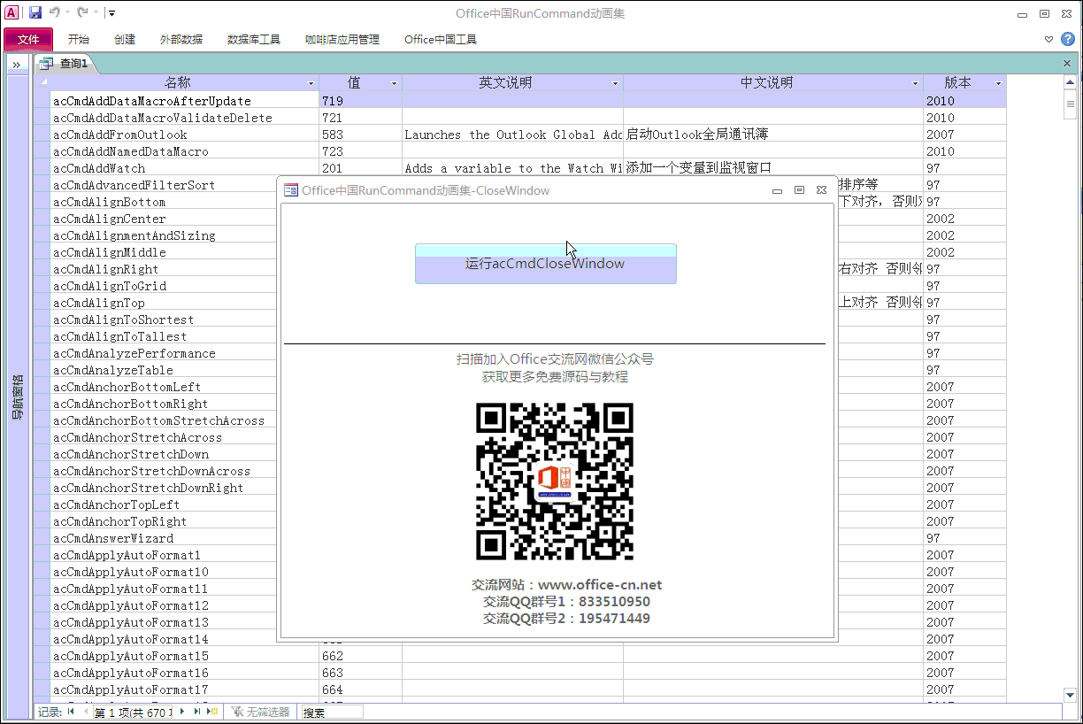Click the select-all corner of the datasheet
Screen dimensions: 1083x724
coord(42,83)
